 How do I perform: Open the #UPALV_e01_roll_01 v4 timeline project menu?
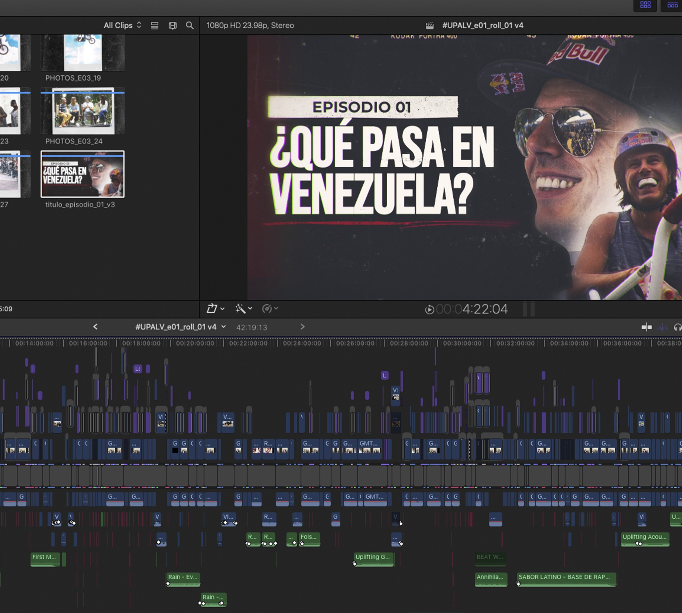(x=180, y=327)
